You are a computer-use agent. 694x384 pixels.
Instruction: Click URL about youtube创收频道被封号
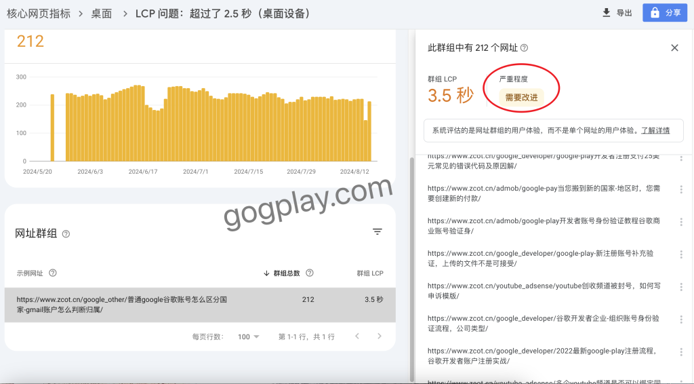coord(544,290)
